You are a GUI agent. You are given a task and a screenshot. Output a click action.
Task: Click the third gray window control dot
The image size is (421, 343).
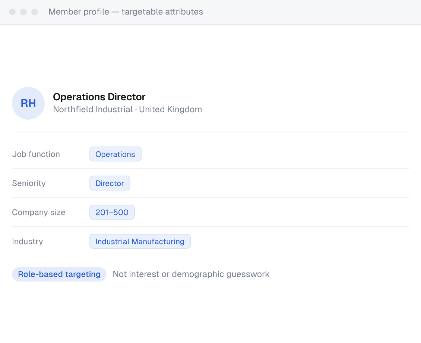tap(35, 12)
